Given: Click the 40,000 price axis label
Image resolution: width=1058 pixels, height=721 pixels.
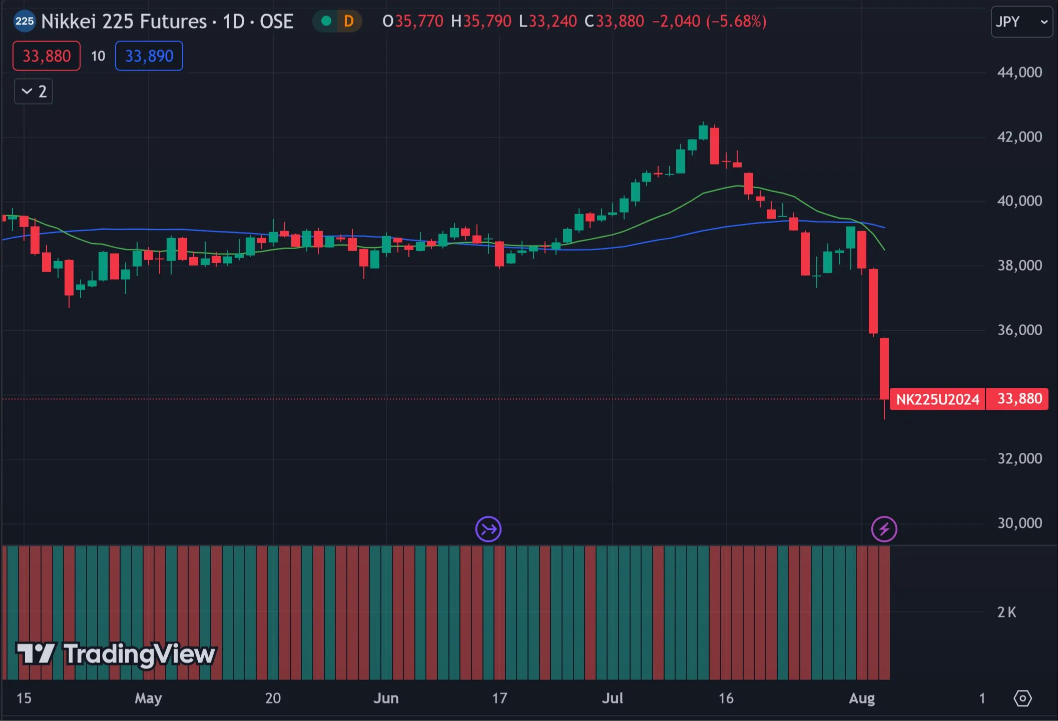Looking at the screenshot, I should coord(1019,201).
